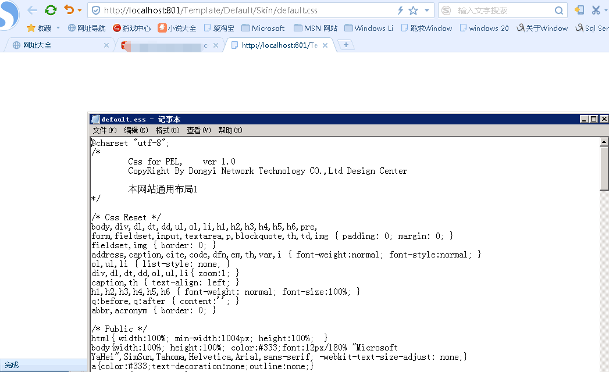The width and height of the screenshot is (609, 372).
Task: Click the browser back arrow button
Action: [33, 10]
